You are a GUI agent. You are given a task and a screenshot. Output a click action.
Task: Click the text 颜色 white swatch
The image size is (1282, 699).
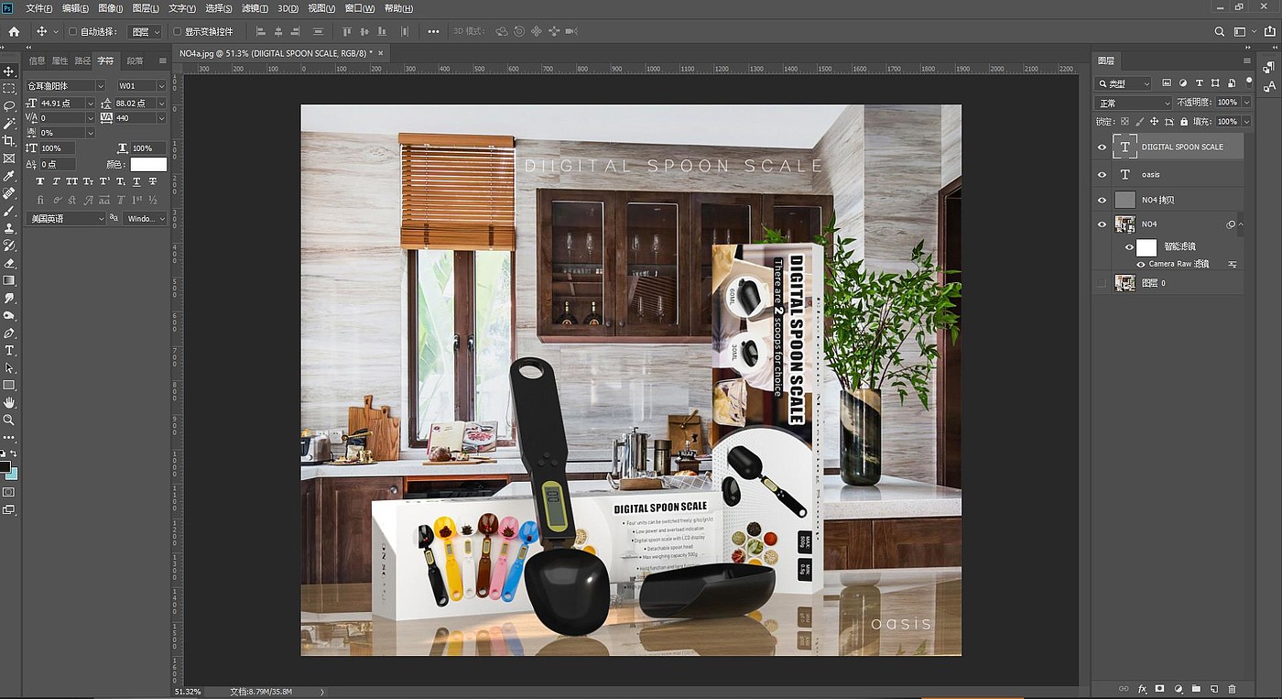pos(148,165)
